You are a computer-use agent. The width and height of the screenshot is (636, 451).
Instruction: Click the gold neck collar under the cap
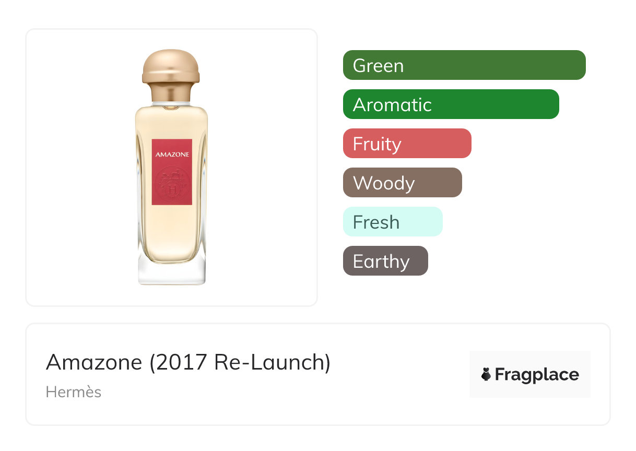click(171, 93)
